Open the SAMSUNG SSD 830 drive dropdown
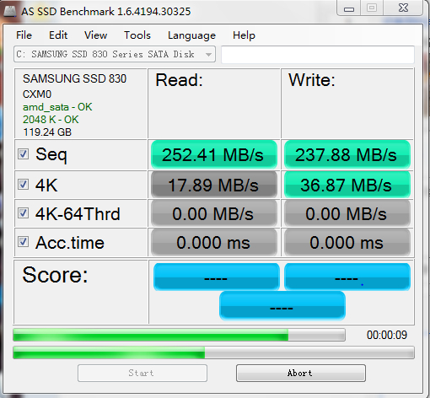Image resolution: width=430 pixels, height=398 pixels. tap(115, 54)
